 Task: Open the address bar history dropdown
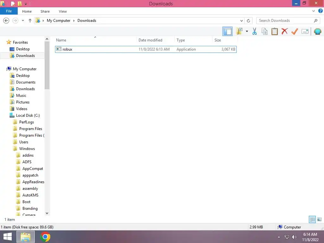tap(241, 21)
